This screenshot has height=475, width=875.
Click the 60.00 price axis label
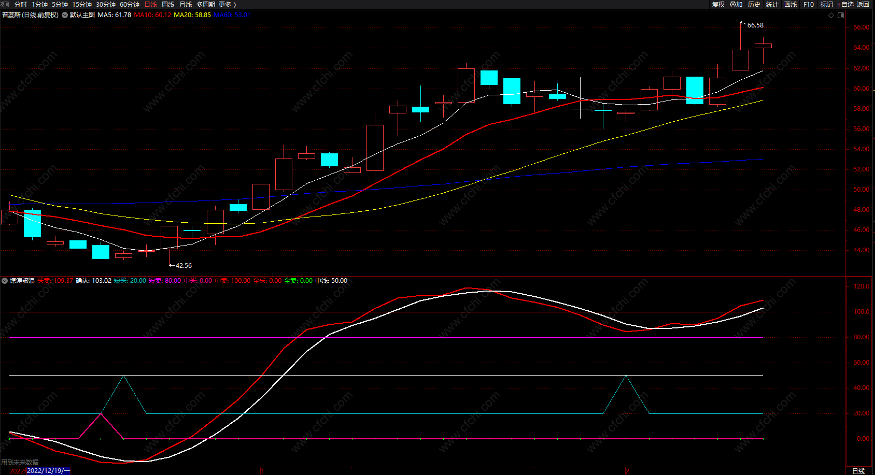862,89
